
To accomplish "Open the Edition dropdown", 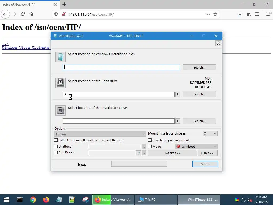I will pyautogui.click(x=100, y=134).
